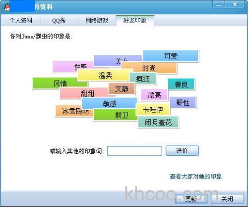The height and width of the screenshot is (207, 248).
Task: Click the QQ penguin icon in title bar
Action: [x=6, y=7]
